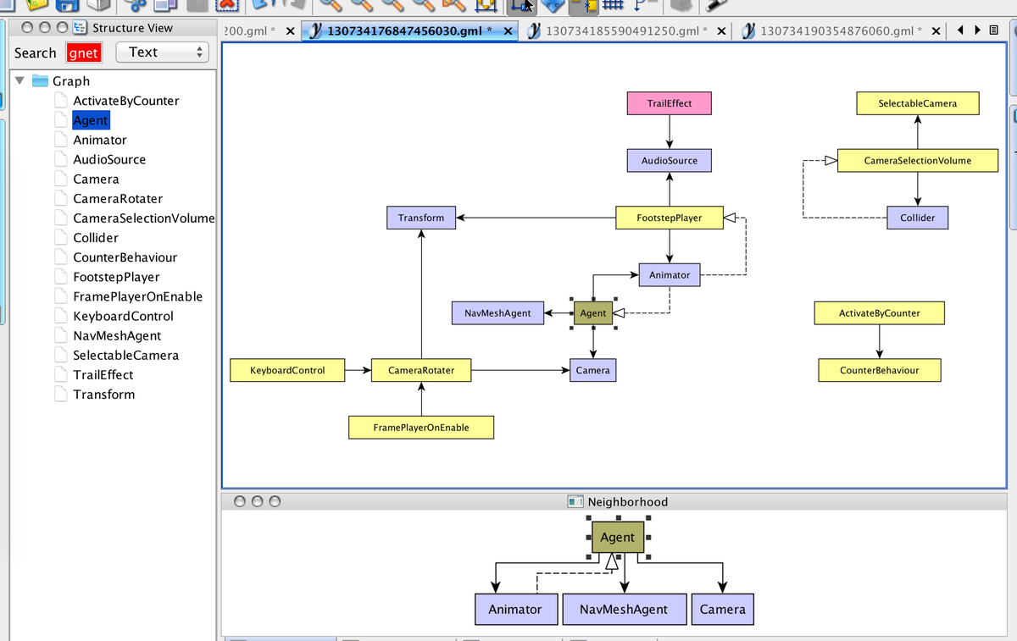
Task: Click the FootstepPlayer node in the graph
Action: tap(670, 218)
